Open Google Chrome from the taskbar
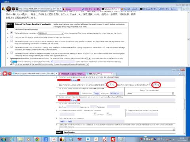Image resolution: width=190 pixels, height=142 pixels. pos(37,139)
